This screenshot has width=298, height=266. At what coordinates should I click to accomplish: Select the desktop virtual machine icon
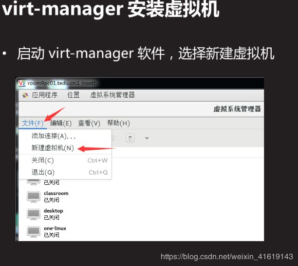pos(34,214)
